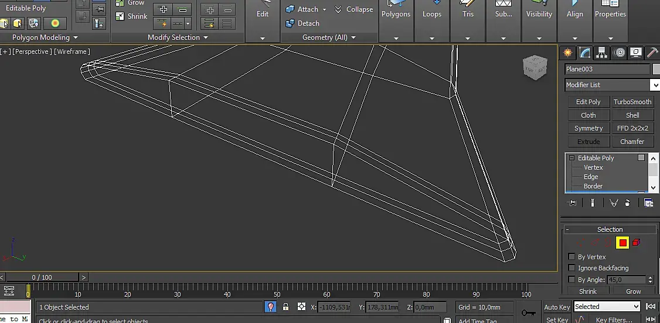Image resolution: width=660 pixels, height=323 pixels.
Task: Open the Create command panel tab
Action: (568, 53)
